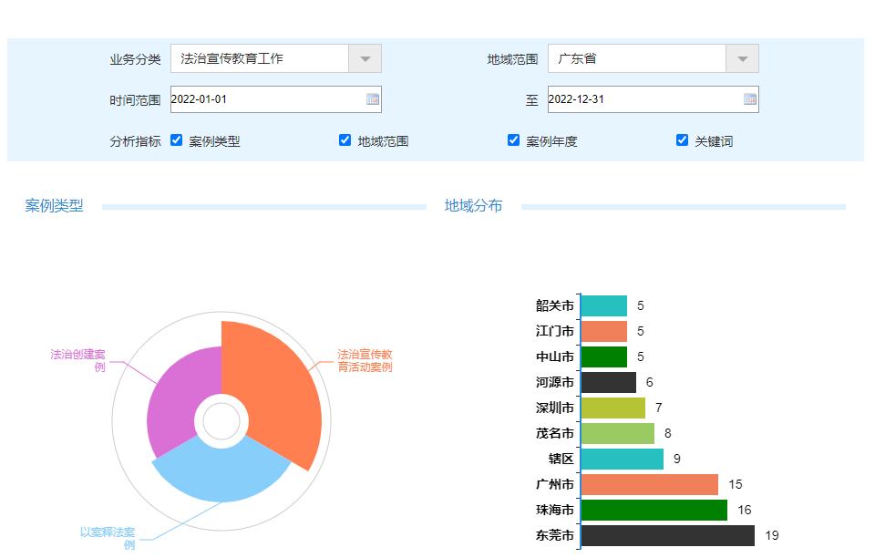The width and height of the screenshot is (875, 558).
Task: Uncheck the 案例年度 checkbox
Action: (x=513, y=140)
